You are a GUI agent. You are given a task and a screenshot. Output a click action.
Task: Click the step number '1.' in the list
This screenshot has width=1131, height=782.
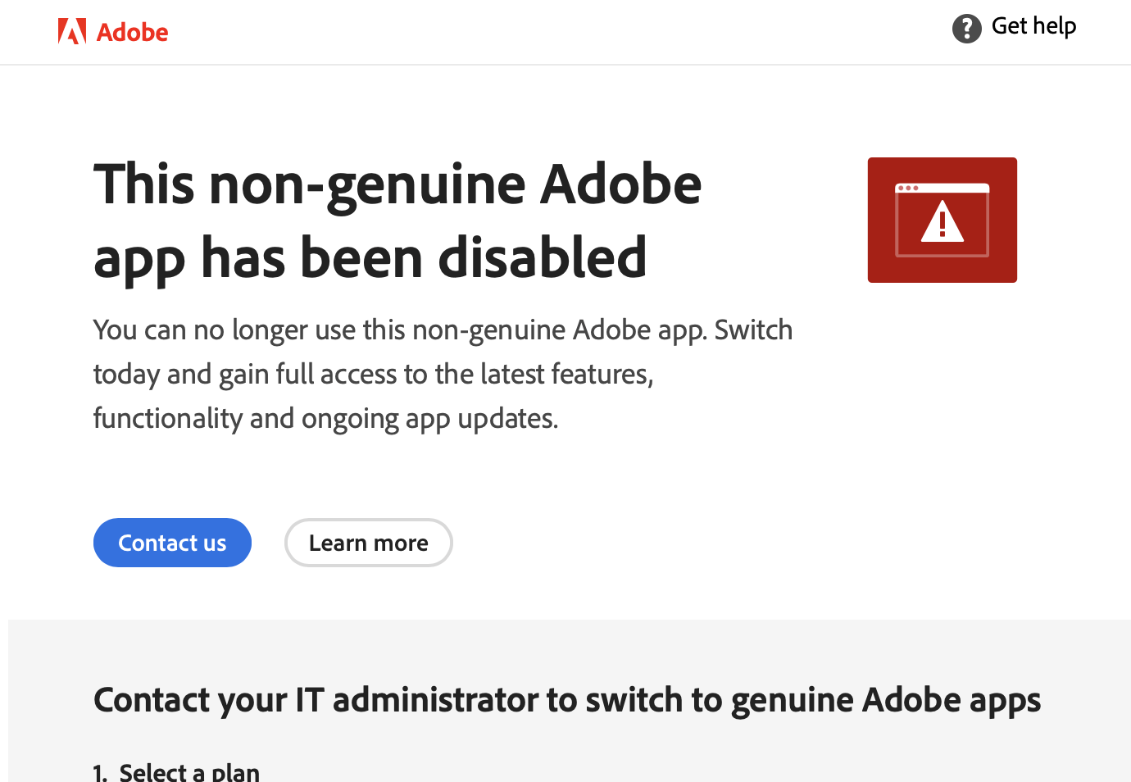100,773
